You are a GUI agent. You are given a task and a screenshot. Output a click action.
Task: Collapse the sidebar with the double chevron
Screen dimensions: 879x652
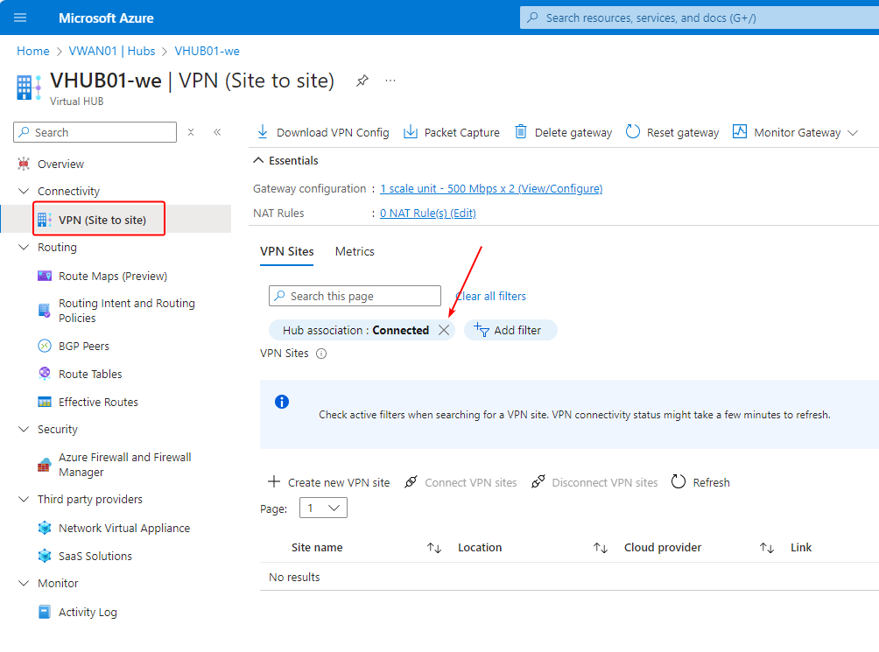coord(217,132)
